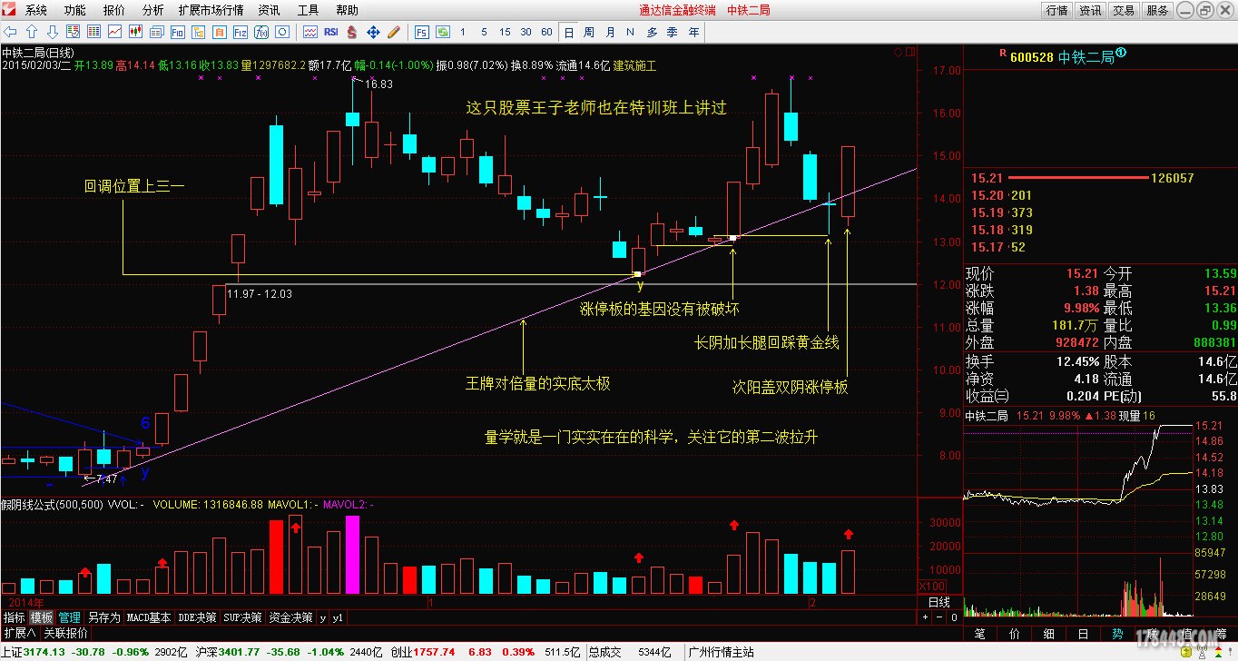Click the 广州行情主站 status entry
This screenshot has height=661, width=1238.
[x=722, y=651]
